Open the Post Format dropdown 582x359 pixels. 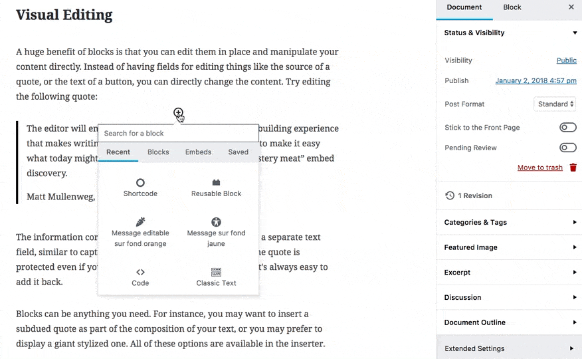point(554,104)
